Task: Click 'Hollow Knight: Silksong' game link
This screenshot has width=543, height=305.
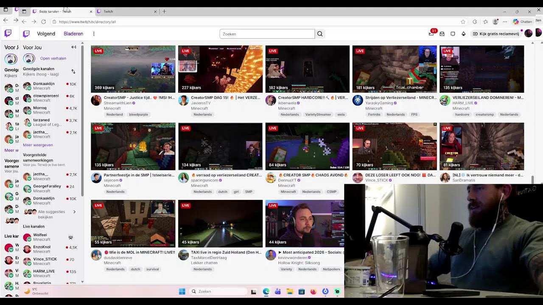Action: point(299,263)
